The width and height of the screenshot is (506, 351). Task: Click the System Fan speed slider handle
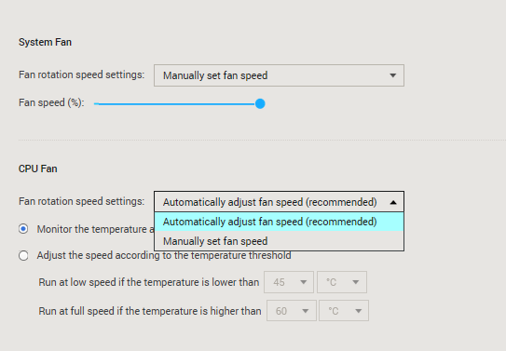pos(260,103)
